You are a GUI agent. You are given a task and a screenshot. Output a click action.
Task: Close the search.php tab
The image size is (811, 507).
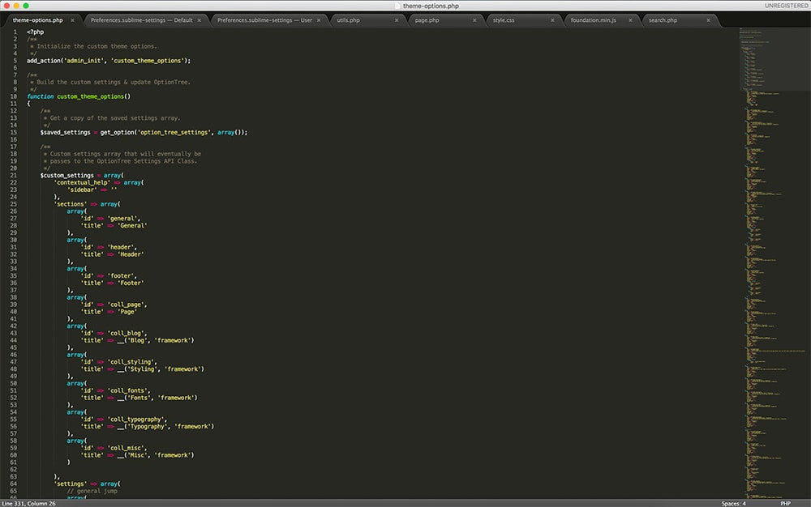(708, 20)
